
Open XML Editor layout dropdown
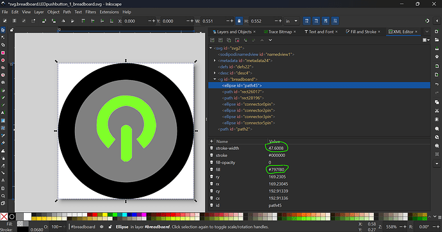coord(426,40)
